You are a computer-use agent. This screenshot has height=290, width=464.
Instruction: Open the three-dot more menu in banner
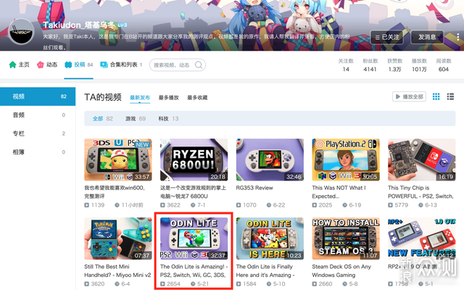pos(457,37)
